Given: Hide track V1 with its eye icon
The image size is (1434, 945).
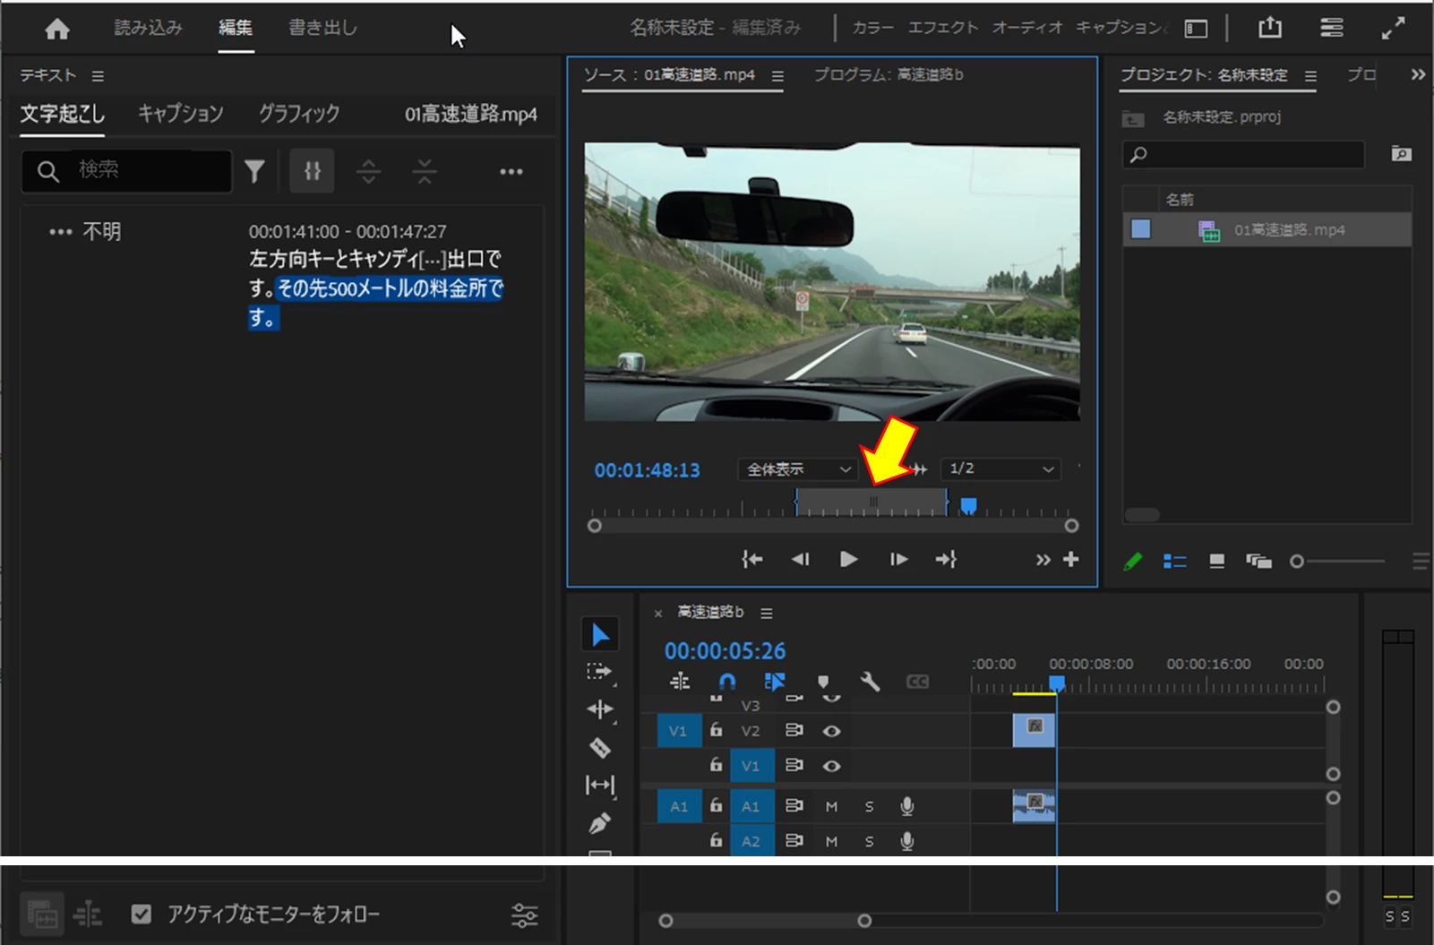Looking at the screenshot, I should click(831, 766).
